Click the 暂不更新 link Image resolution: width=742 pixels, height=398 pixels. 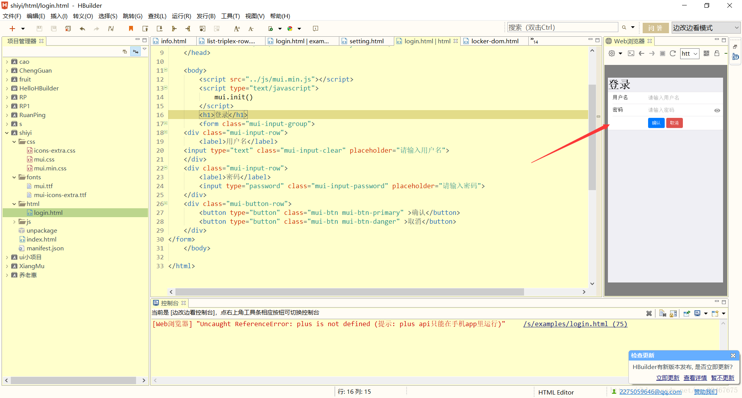(x=723, y=378)
